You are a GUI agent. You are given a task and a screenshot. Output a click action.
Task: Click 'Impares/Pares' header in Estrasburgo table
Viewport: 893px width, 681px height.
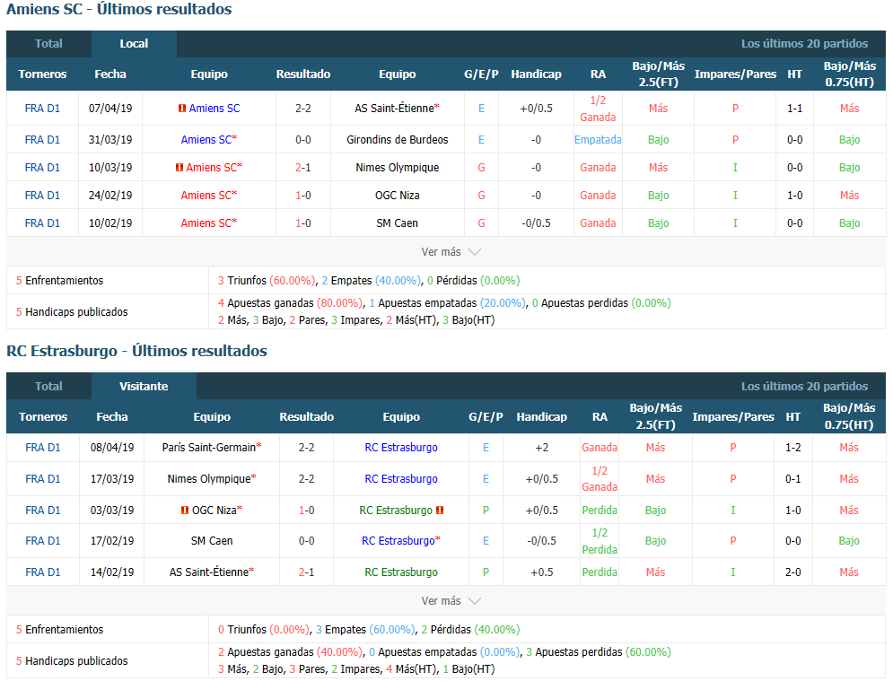tap(733, 417)
